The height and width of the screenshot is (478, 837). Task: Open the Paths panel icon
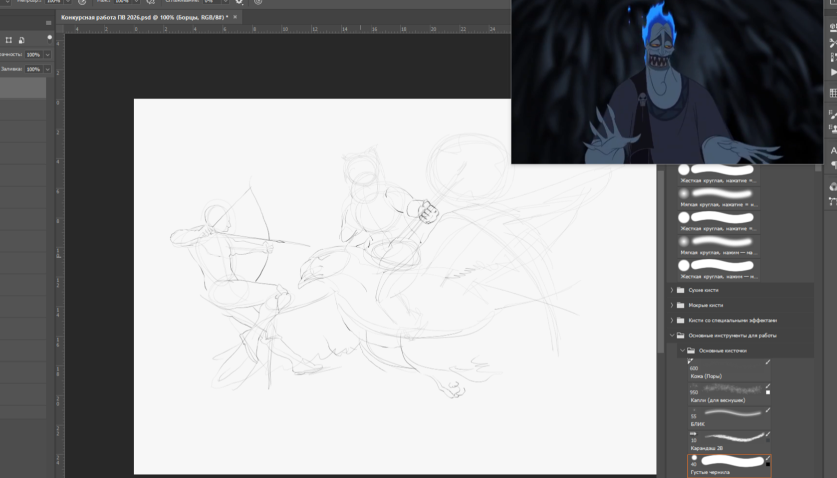coord(832,201)
